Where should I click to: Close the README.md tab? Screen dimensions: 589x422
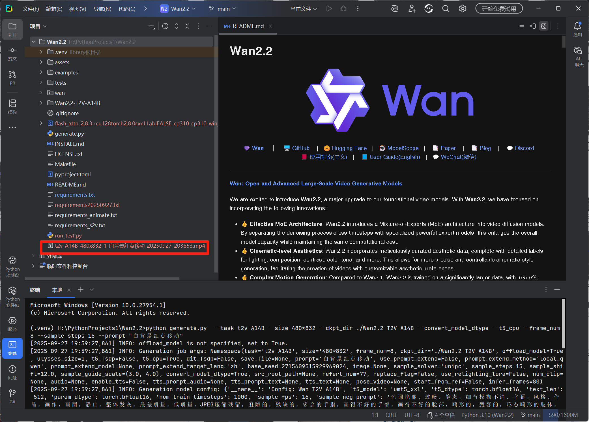(270, 26)
